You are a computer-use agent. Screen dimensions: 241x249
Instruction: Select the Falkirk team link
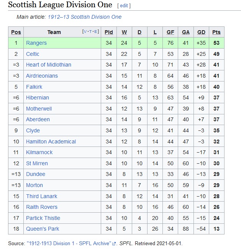(x=34, y=87)
